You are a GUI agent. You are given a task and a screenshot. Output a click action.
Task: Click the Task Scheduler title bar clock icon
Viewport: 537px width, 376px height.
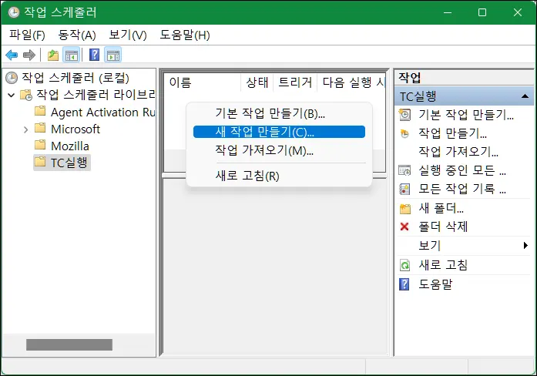tap(14, 12)
